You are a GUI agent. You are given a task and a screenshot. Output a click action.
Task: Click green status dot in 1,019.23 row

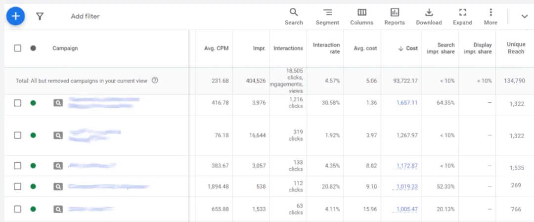[33, 186]
